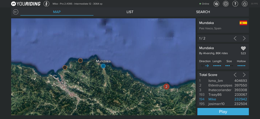The height and width of the screenshot is (119, 260).
Task: Switch to the LIST tab
Action: [x=130, y=12]
